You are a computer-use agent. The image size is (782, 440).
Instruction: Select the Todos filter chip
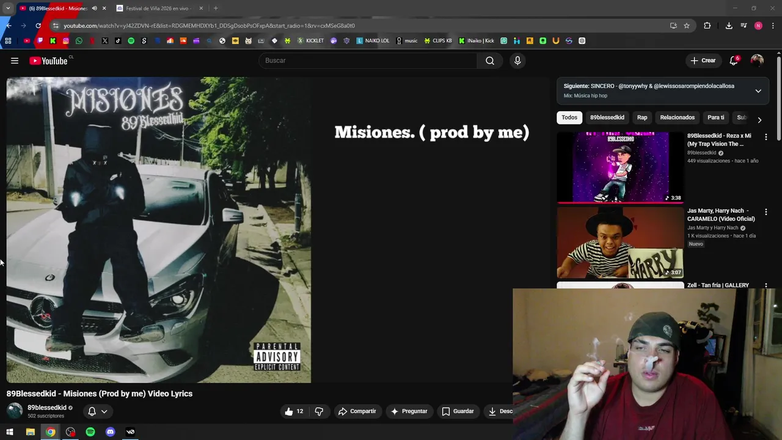(569, 117)
